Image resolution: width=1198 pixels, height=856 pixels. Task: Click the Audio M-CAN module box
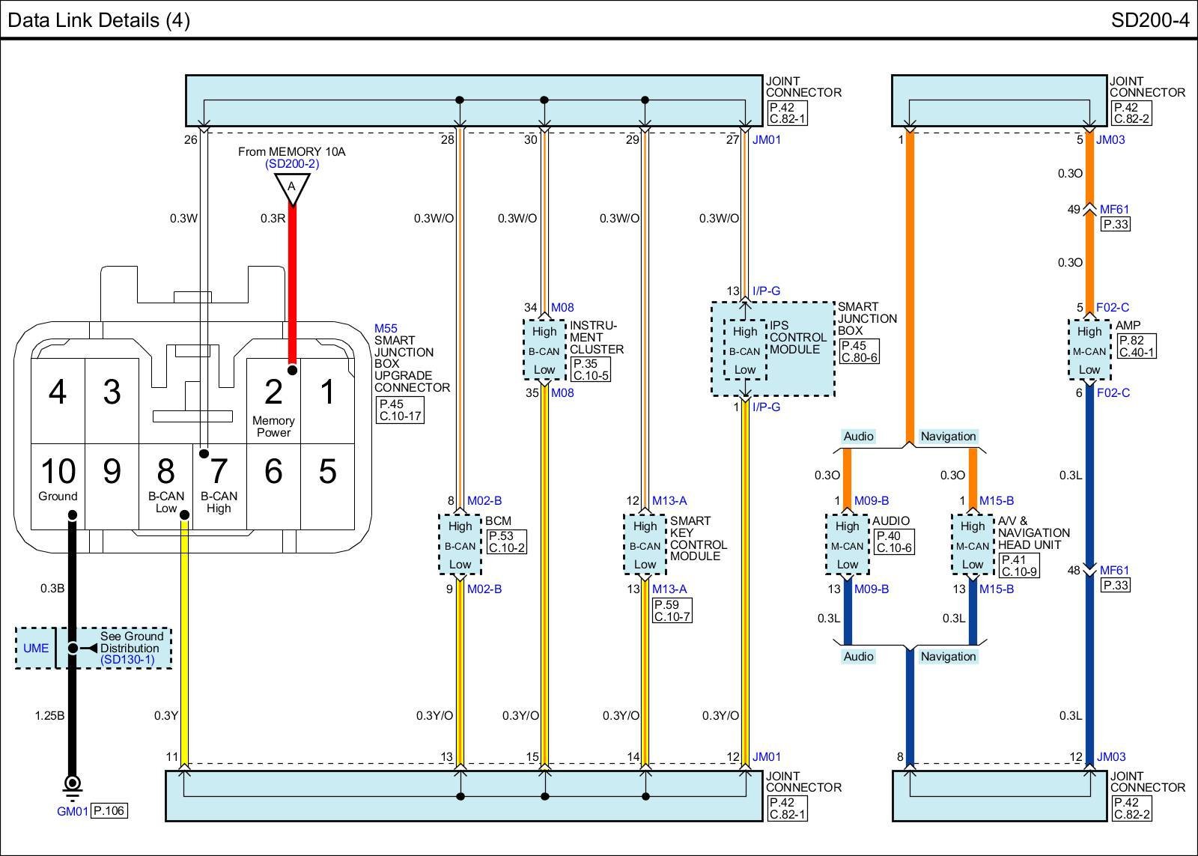point(847,546)
